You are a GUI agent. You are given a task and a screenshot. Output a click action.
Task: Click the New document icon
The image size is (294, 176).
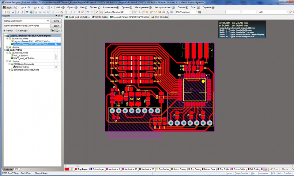5,12
